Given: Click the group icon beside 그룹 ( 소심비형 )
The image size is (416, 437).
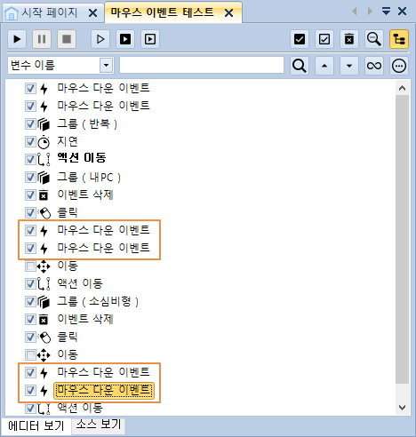Looking at the screenshot, I should [44, 302].
